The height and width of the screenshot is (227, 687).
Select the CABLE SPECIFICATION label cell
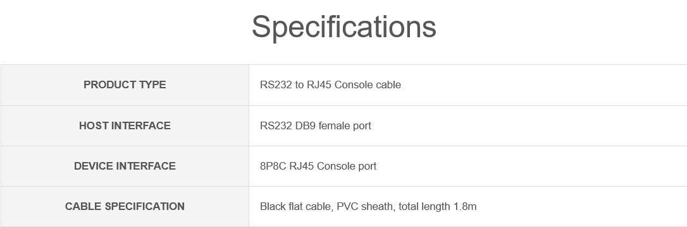[125, 206]
